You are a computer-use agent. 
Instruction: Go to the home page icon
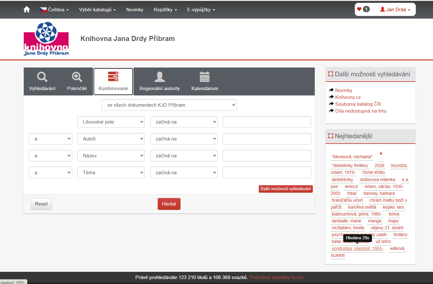point(27,9)
